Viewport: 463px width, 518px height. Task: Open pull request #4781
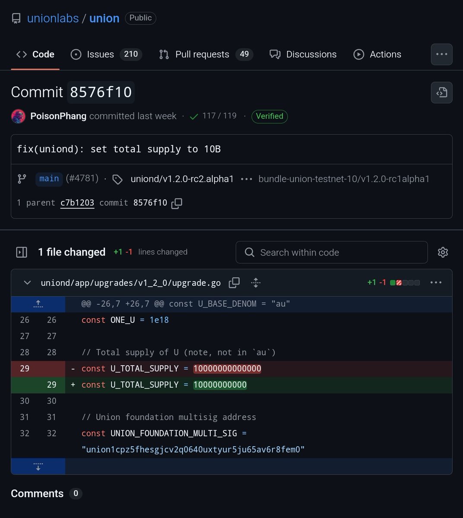click(x=82, y=178)
